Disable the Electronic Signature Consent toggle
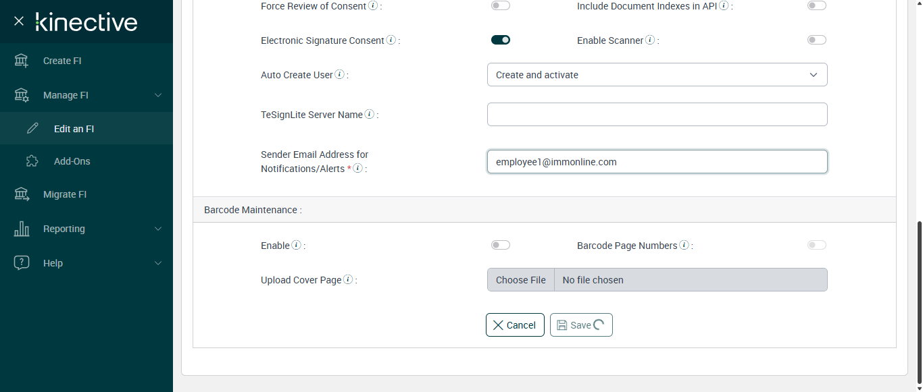Viewport: 923px width, 392px height. (x=501, y=40)
